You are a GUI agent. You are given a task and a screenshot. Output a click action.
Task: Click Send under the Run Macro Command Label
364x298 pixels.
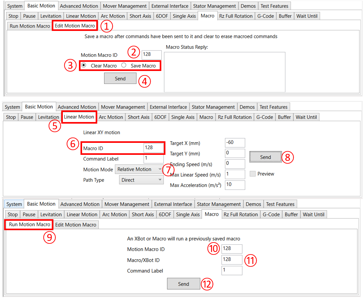coord(183,284)
